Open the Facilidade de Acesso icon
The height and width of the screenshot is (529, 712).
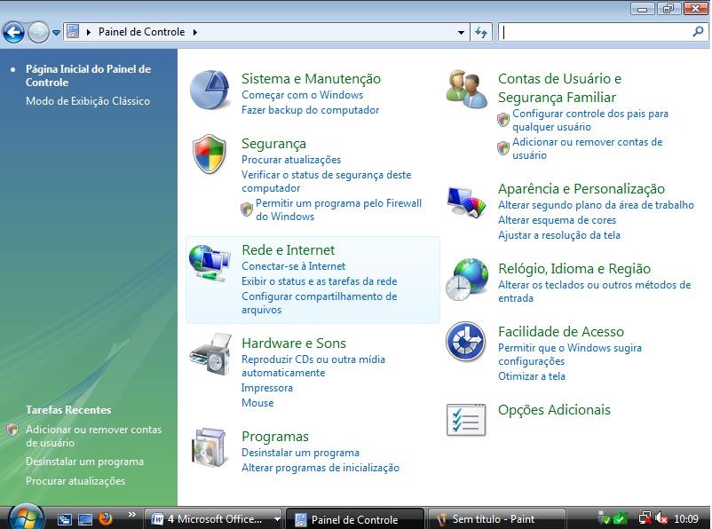coord(466,342)
